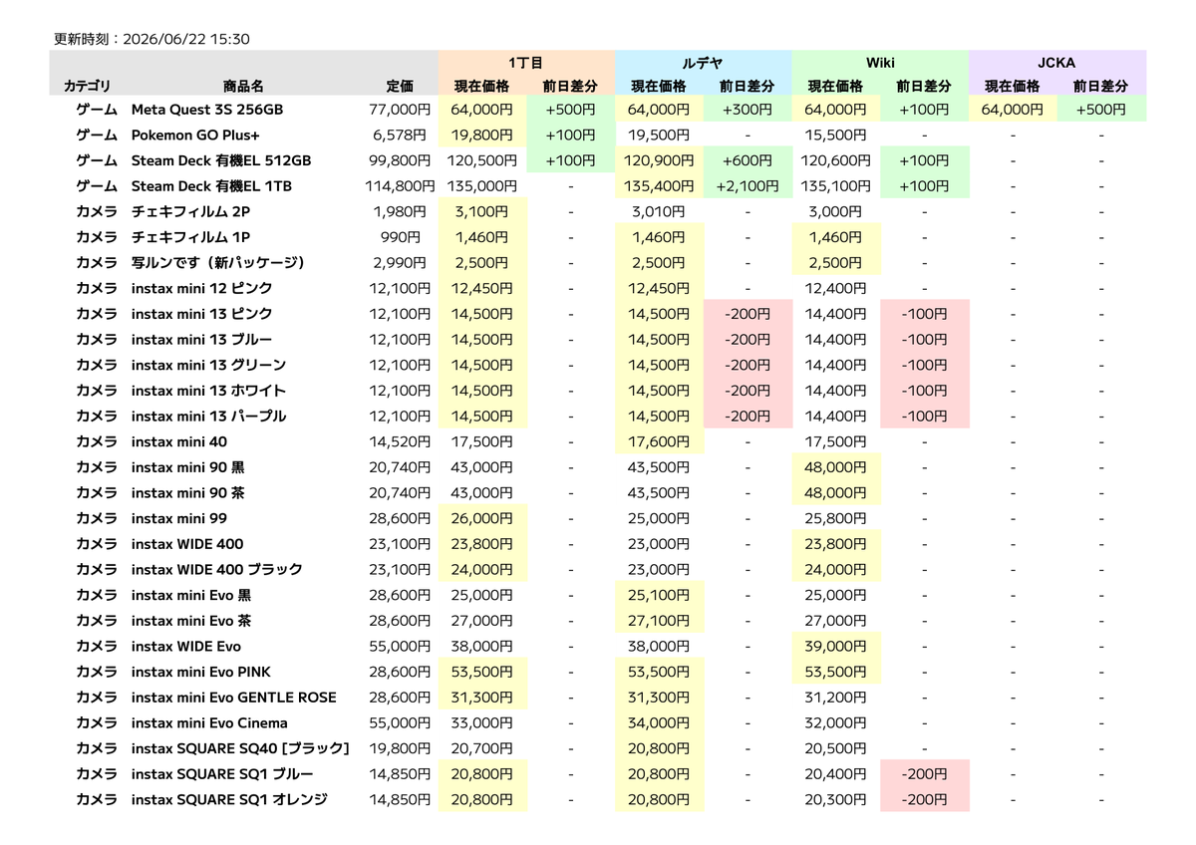Click the 32,000円 price cell
Viewport: 1196px width, 845px height.
tap(835, 723)
